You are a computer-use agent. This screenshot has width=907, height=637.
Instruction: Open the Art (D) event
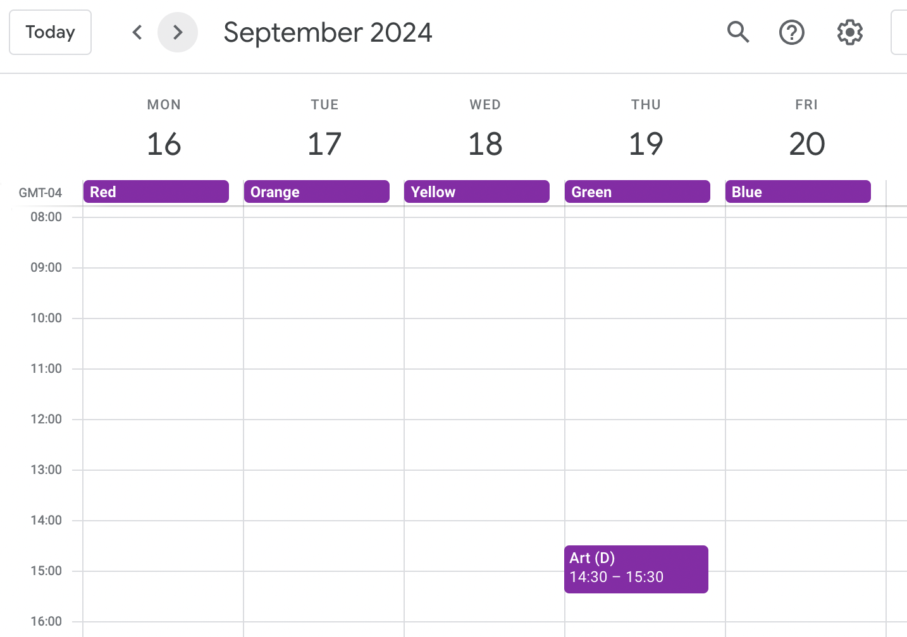pos(636,569)
